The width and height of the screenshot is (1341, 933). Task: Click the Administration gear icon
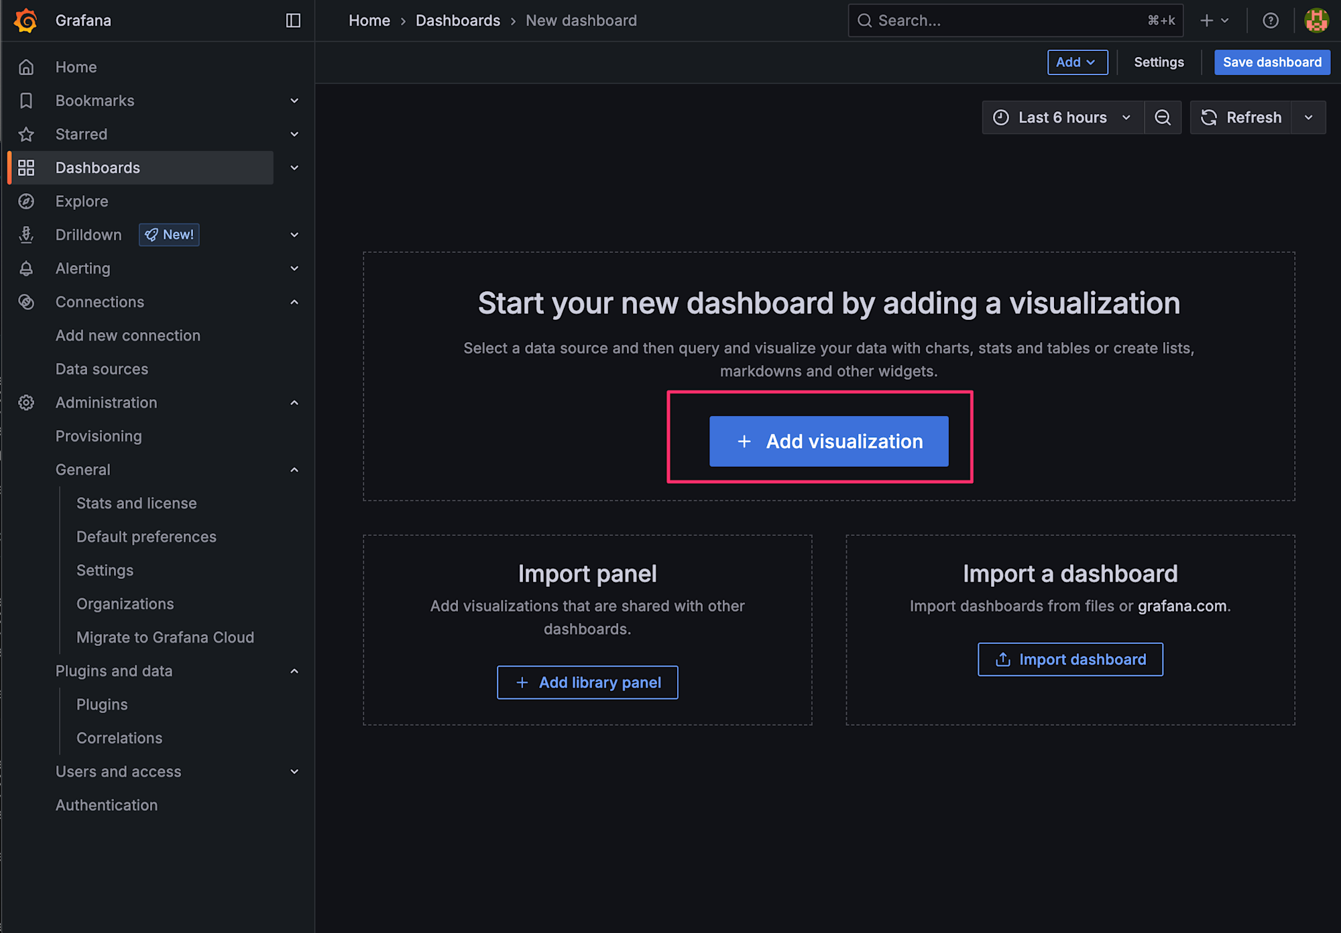(26, 402)
